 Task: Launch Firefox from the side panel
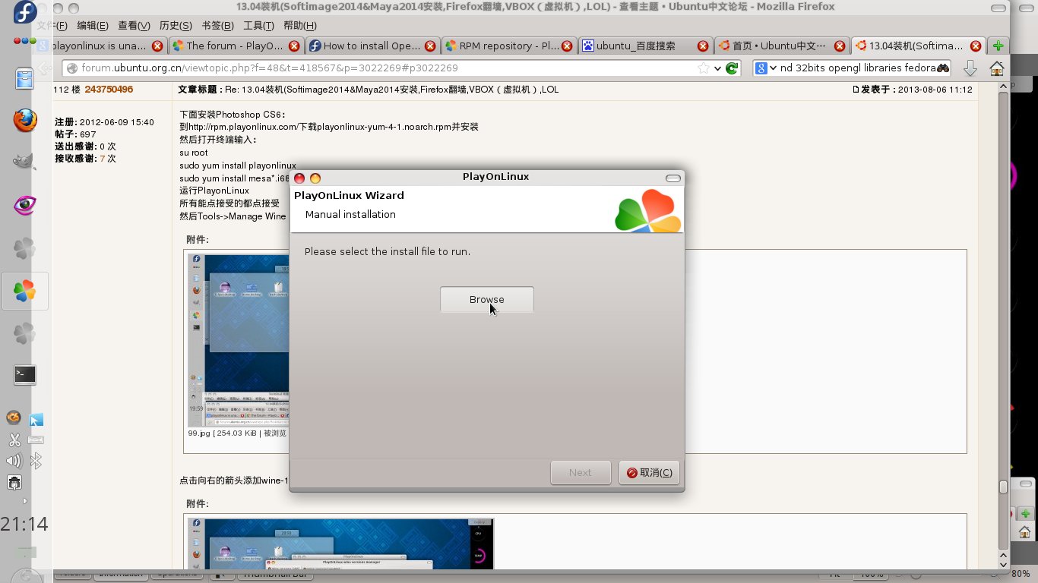[x=25, y=120]
